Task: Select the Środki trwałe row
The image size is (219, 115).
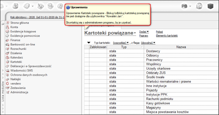Action: (x=151, y=77)
